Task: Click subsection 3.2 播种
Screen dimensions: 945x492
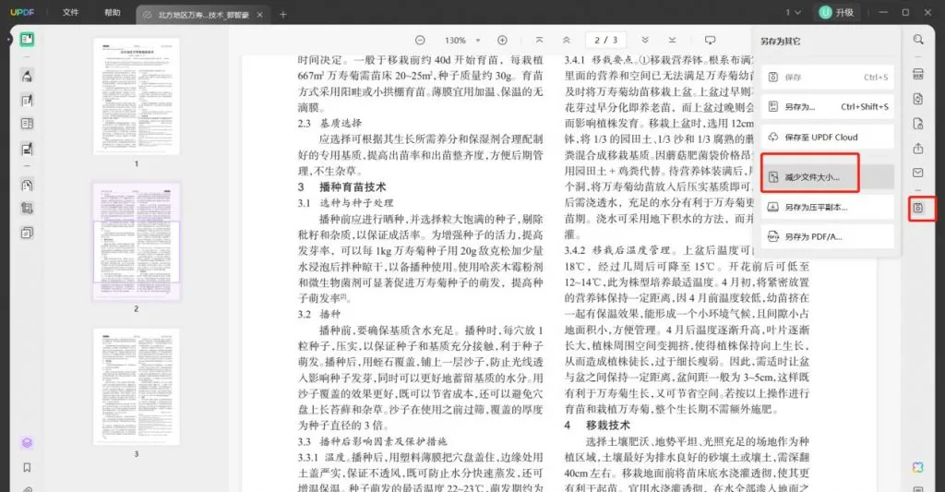Action: tap(319, 314)
